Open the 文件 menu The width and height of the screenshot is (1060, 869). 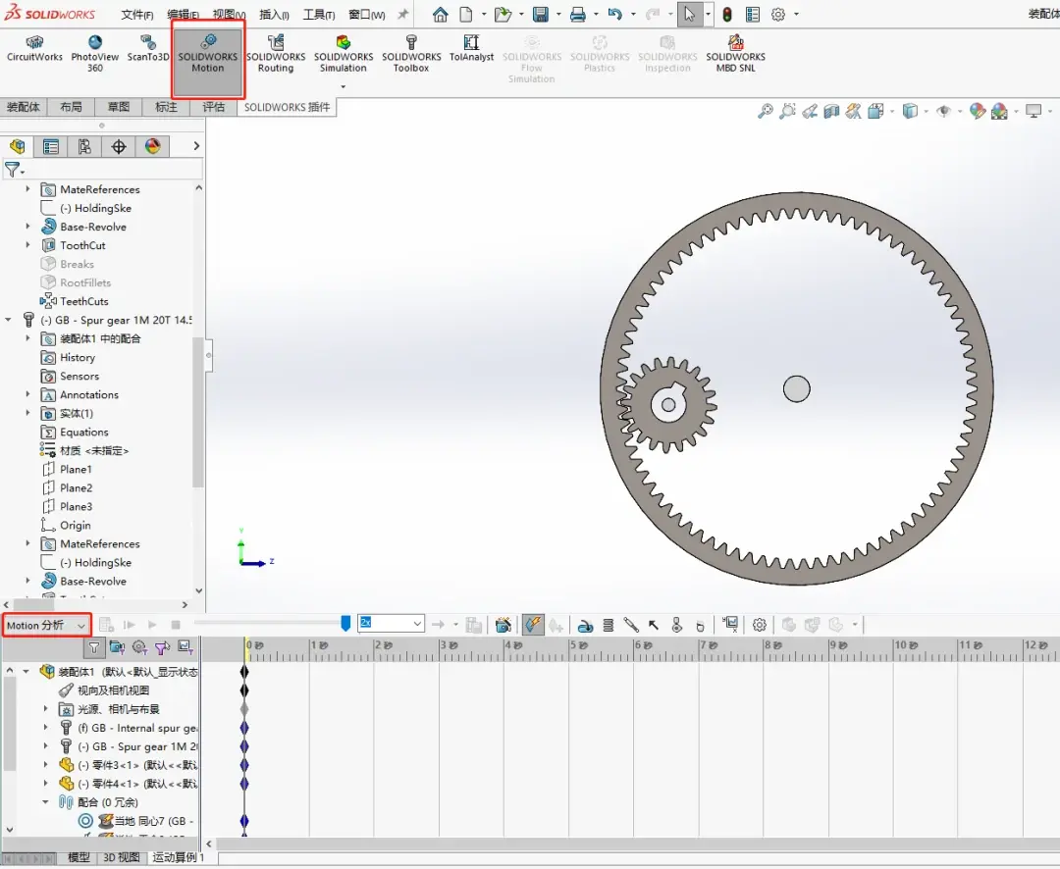point(137,14)
